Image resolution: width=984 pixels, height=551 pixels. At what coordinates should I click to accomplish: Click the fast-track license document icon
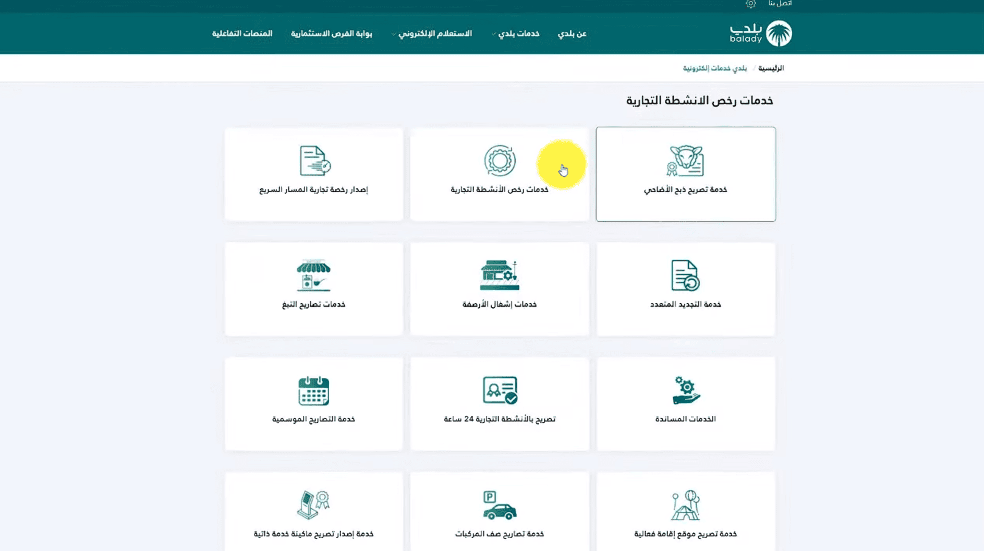[314, 161]
